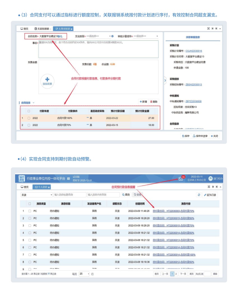Click the info icon beside 支出类型
The height and width of the screenshot is (292, 238).
coord(113,36)
